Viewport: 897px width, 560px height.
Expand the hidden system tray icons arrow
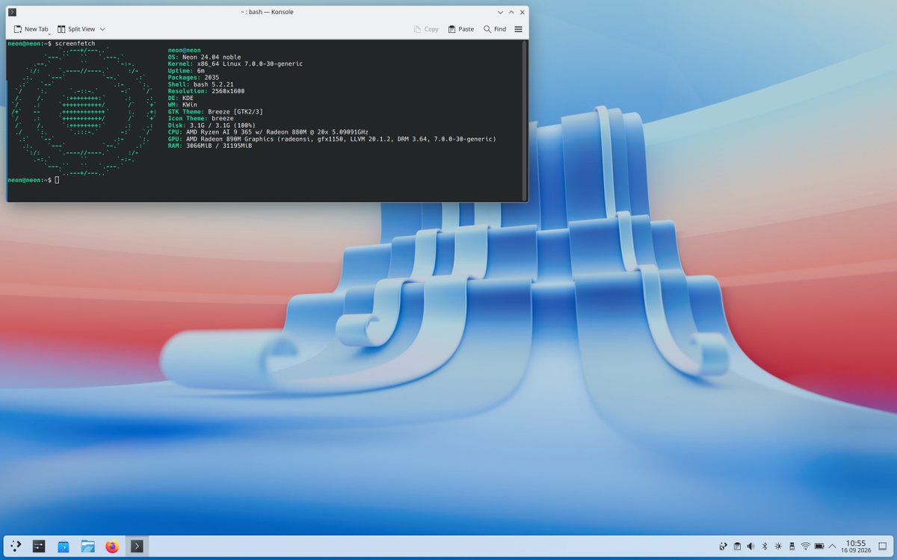click(x=833, y=547)
